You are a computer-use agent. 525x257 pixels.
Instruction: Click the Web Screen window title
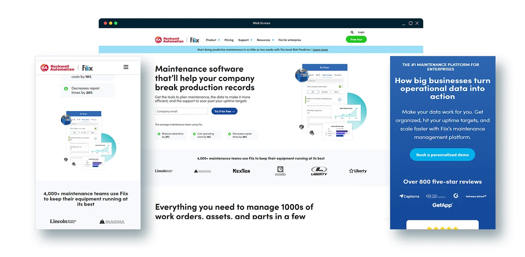coord(261,23)
